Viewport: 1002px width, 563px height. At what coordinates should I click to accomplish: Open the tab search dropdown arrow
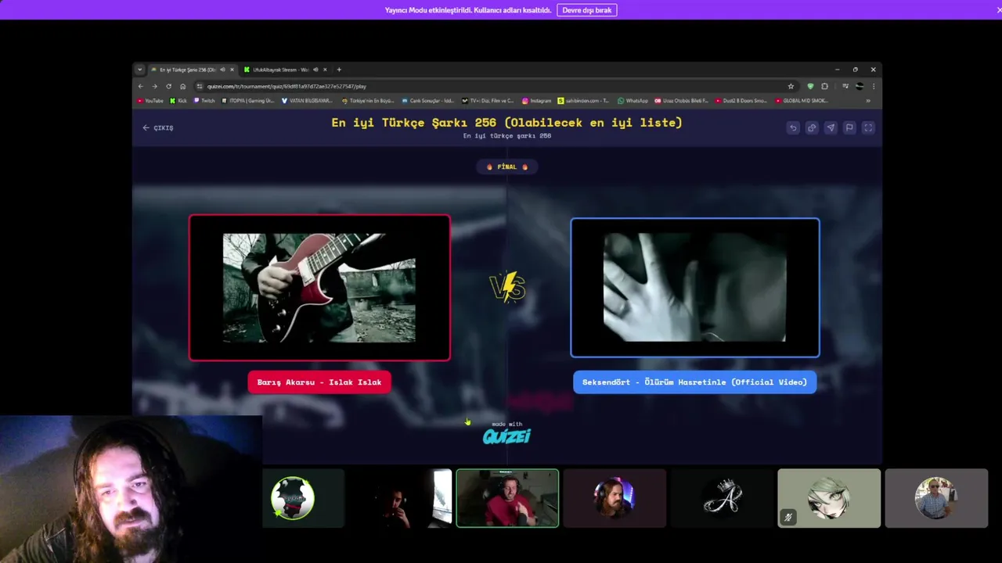(140, 70)
